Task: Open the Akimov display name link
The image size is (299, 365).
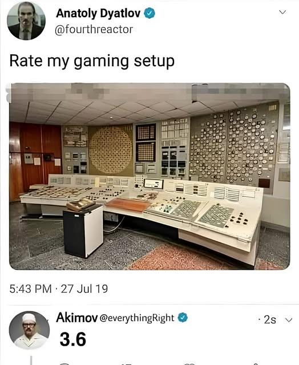Action: pos(77,318)
